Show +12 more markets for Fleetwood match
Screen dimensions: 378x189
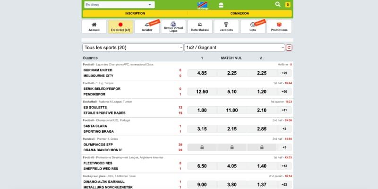(284, 166)
